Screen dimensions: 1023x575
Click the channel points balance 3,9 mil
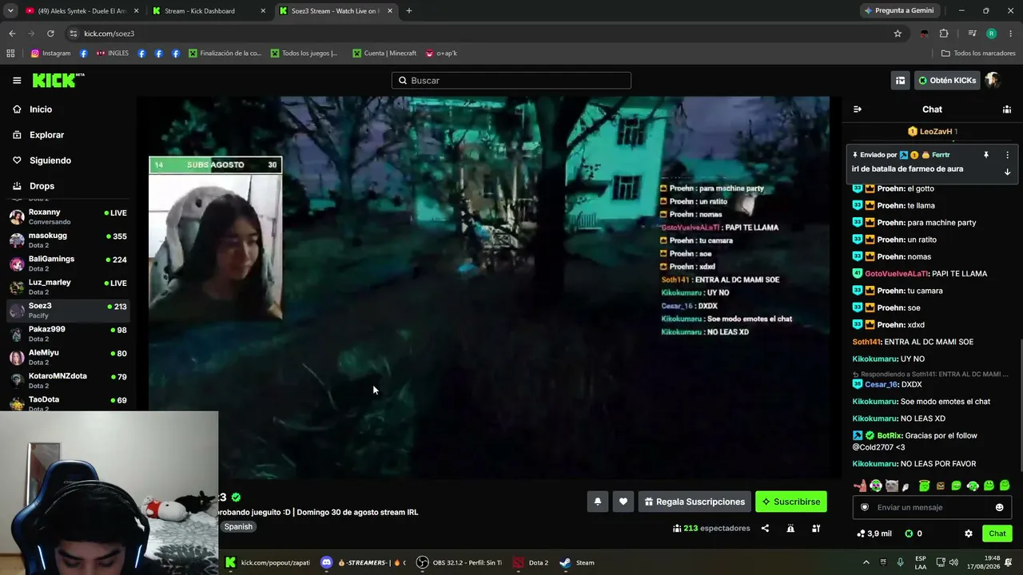point(874,533)
